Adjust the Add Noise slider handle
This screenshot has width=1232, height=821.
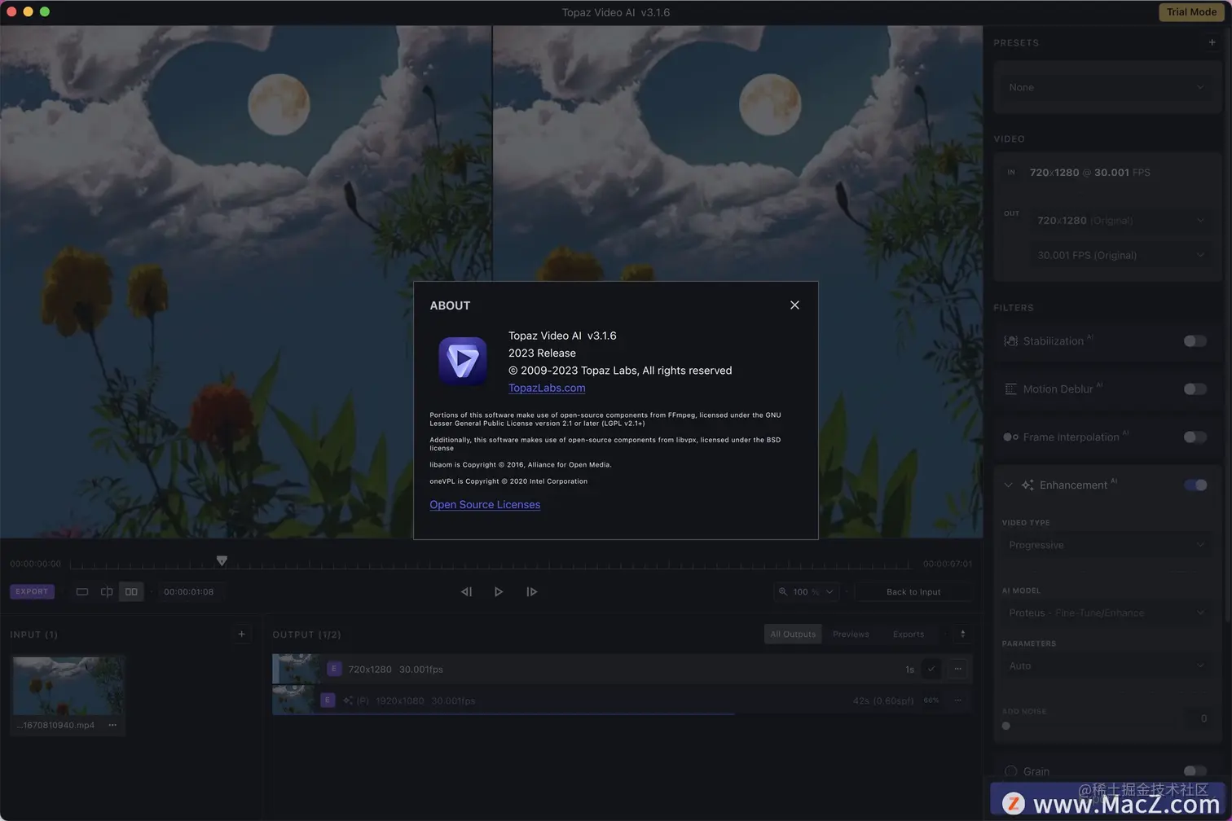coord(1005,726)
